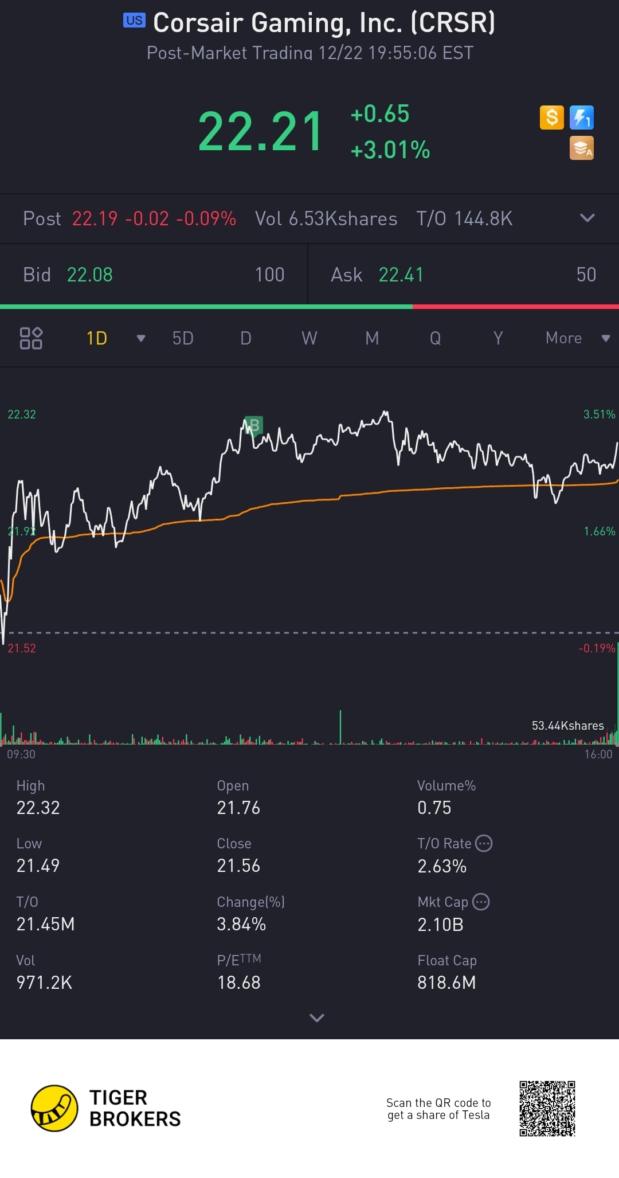
Task: Tap the P/E TTM value 18.68
Action: click(239, 983)
